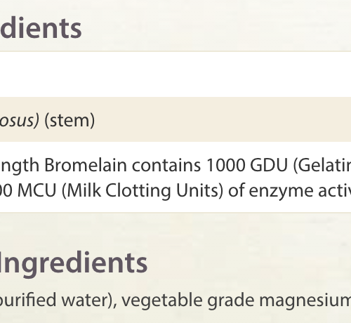
Task: Click the word 'Units)'
Action: click(199, 190)
